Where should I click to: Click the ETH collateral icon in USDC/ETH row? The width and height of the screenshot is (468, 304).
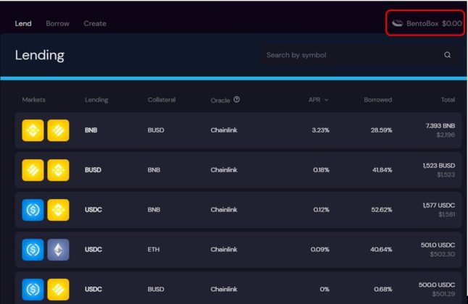[58, 250]
